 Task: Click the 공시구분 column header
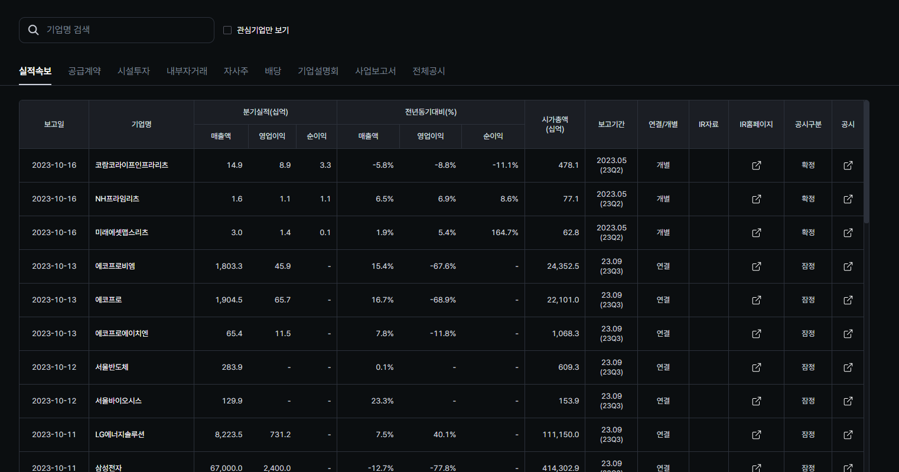coord(808,125)
